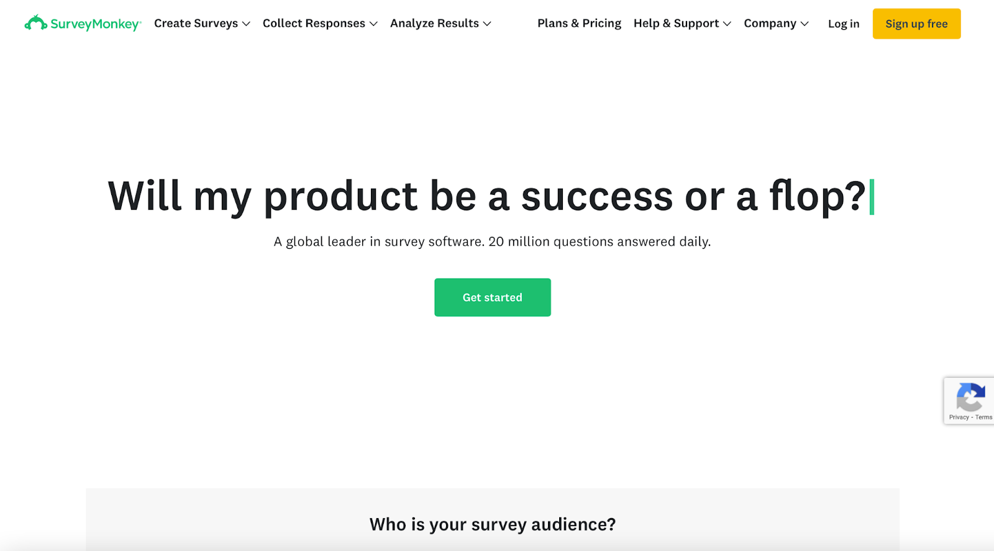Click the chevron beside Create Surveys
Image resolution: width=994 pixels, height=551 pixels.
click(246, 24)
